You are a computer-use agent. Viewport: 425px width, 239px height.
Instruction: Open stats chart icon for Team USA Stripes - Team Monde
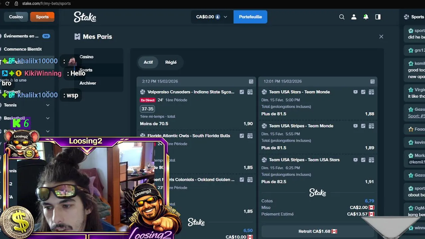click(x=363, y=126)
